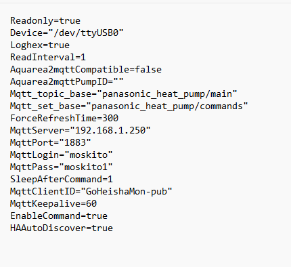The height and width of the screenshot is (267, 291).
Task: Click the MqttLogin="moskito" line
Action: tap(62, 155)
